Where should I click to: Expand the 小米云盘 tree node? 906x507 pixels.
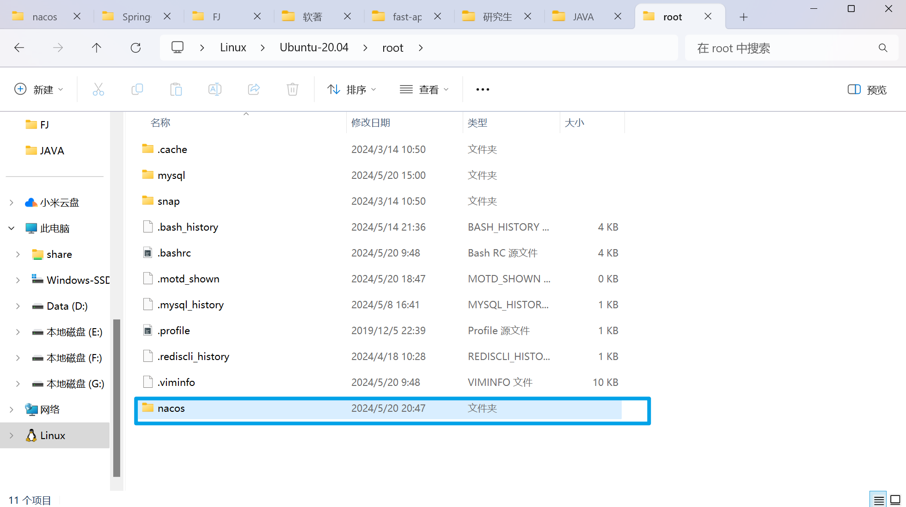click(12, 202)
